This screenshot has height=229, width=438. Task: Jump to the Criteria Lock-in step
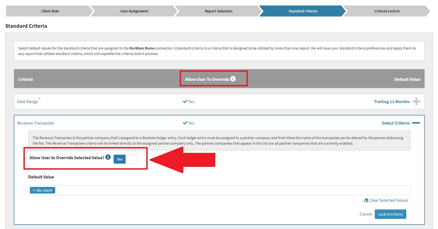click(x=387, y=11)
